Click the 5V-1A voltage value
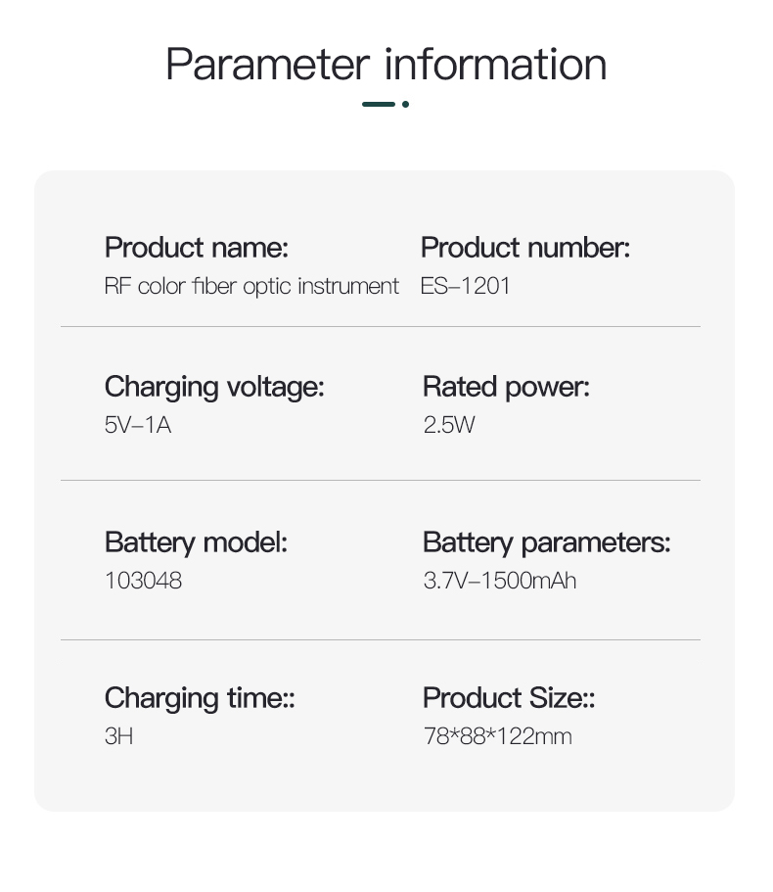Image resolution: width=773 pixels, height=892 pixels. click(138, 425)
